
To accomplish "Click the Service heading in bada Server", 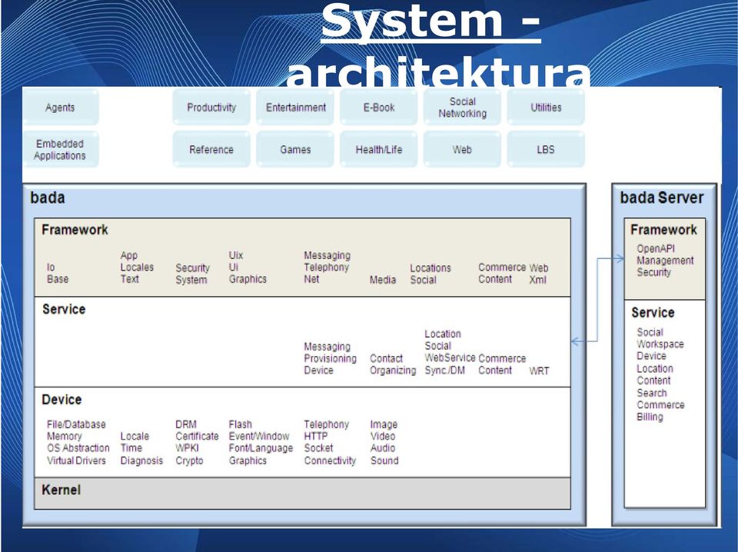I will [x=653, y=312].
